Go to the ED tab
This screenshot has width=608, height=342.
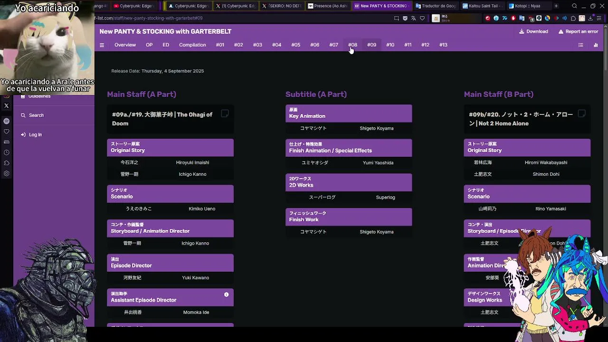coord(166,45)
